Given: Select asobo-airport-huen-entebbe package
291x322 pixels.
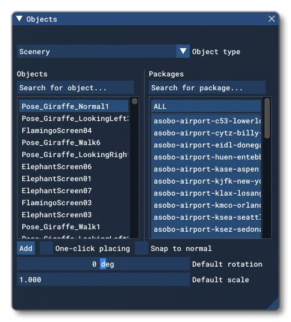Looking at the screenshot, I should pos(206,157).
